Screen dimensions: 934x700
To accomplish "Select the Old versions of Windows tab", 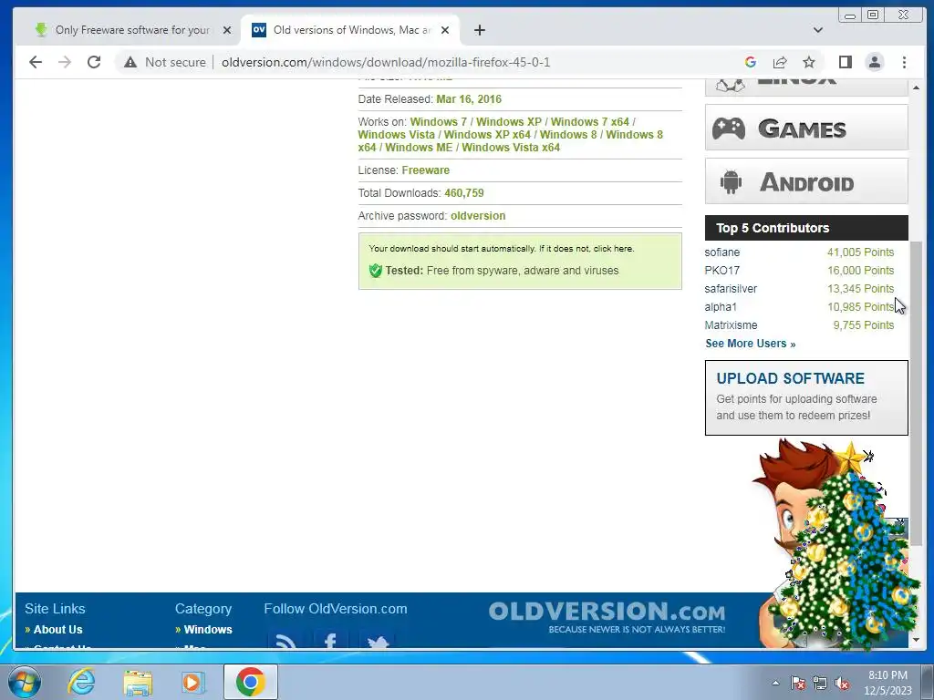I will click(x=350, y=30).
